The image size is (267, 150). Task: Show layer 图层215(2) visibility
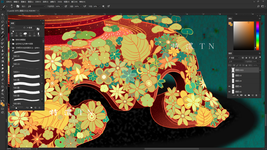pyautogui.click(x=229, y=70)
